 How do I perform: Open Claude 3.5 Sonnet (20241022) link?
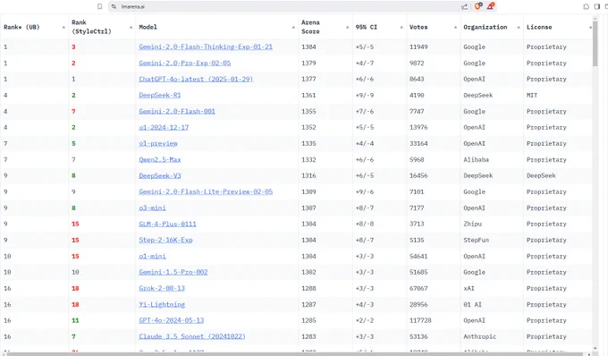pyautogui.click(x=192, y=336)
